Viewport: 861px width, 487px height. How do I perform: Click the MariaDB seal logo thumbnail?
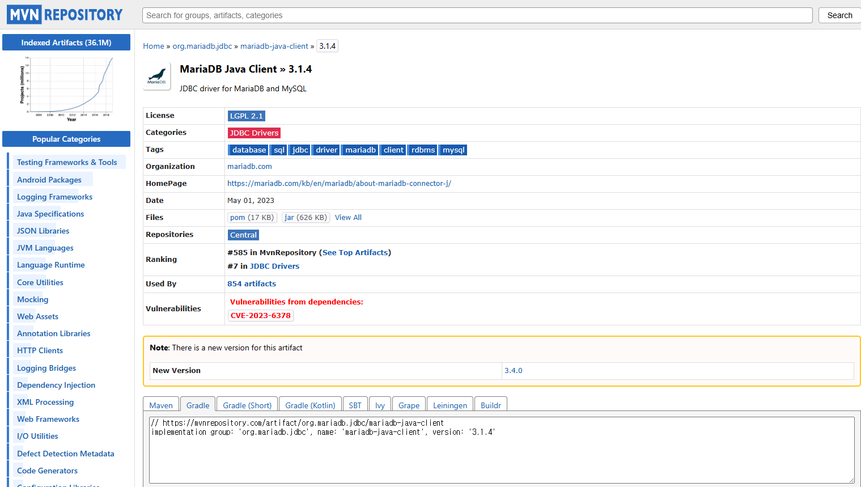tap(156, 76)
